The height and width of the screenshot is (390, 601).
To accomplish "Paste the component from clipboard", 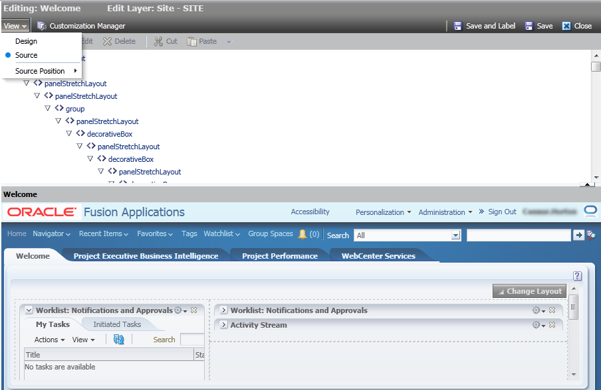I will [x=201, y=41].
